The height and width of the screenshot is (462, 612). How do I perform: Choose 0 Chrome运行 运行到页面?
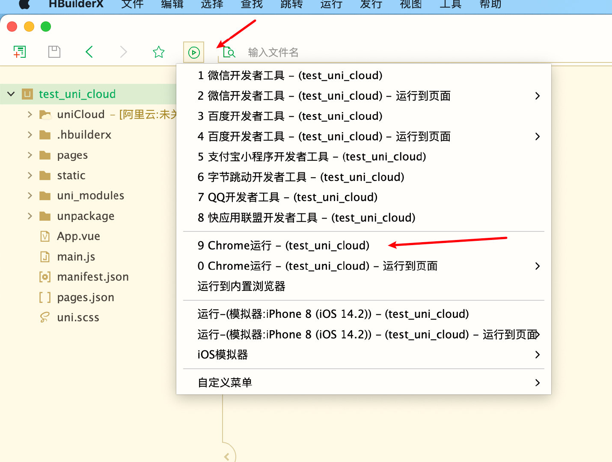[364, 266]
